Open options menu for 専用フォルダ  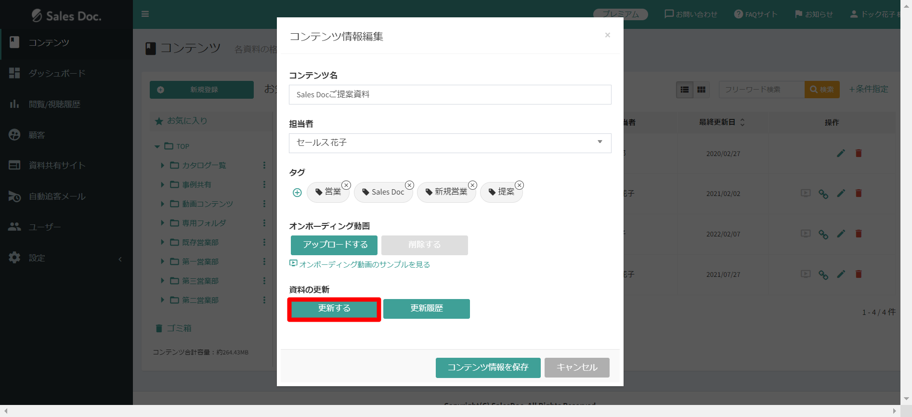(x=264, y=223)
